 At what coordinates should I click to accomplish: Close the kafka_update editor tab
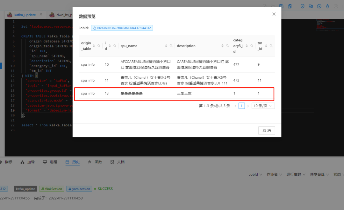point(41,14)
